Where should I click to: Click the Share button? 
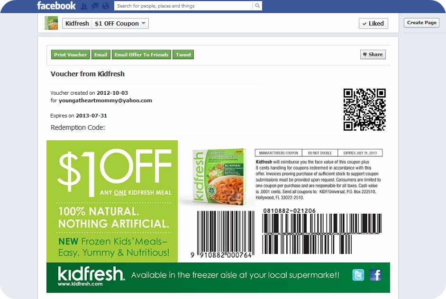pyautogui.click(x=373, y=54)
